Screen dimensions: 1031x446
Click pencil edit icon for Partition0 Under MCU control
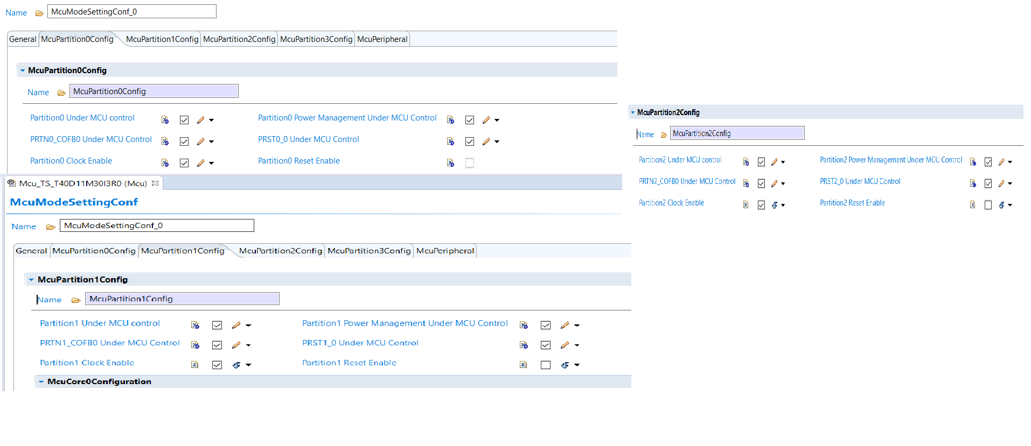pyautogui.click(x=200, y=120)
